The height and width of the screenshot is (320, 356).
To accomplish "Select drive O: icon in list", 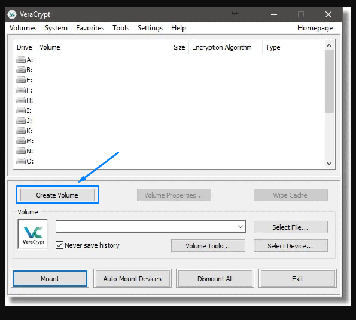I will click(21, 161).
